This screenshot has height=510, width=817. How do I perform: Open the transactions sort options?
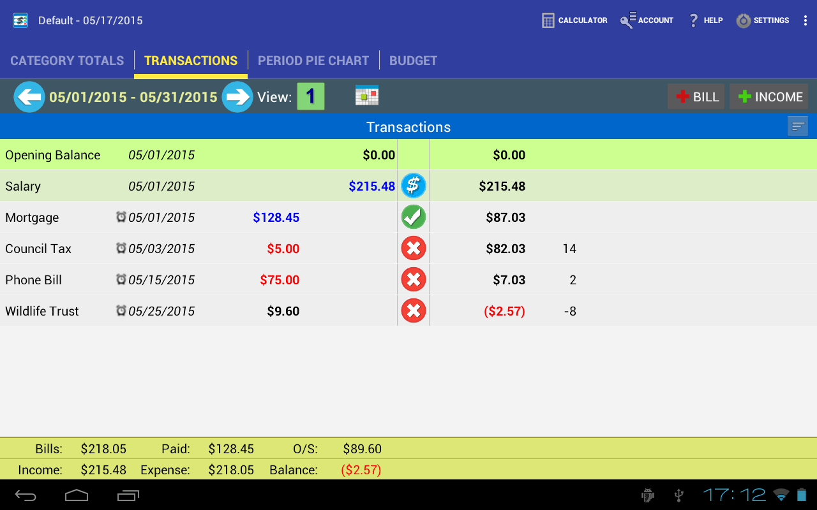click(x=797, y=126)
